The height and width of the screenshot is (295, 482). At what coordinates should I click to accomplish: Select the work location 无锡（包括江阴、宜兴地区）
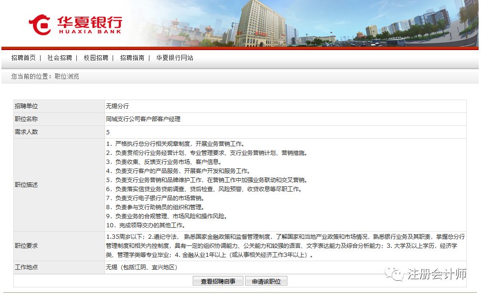[x=142, y=267]
